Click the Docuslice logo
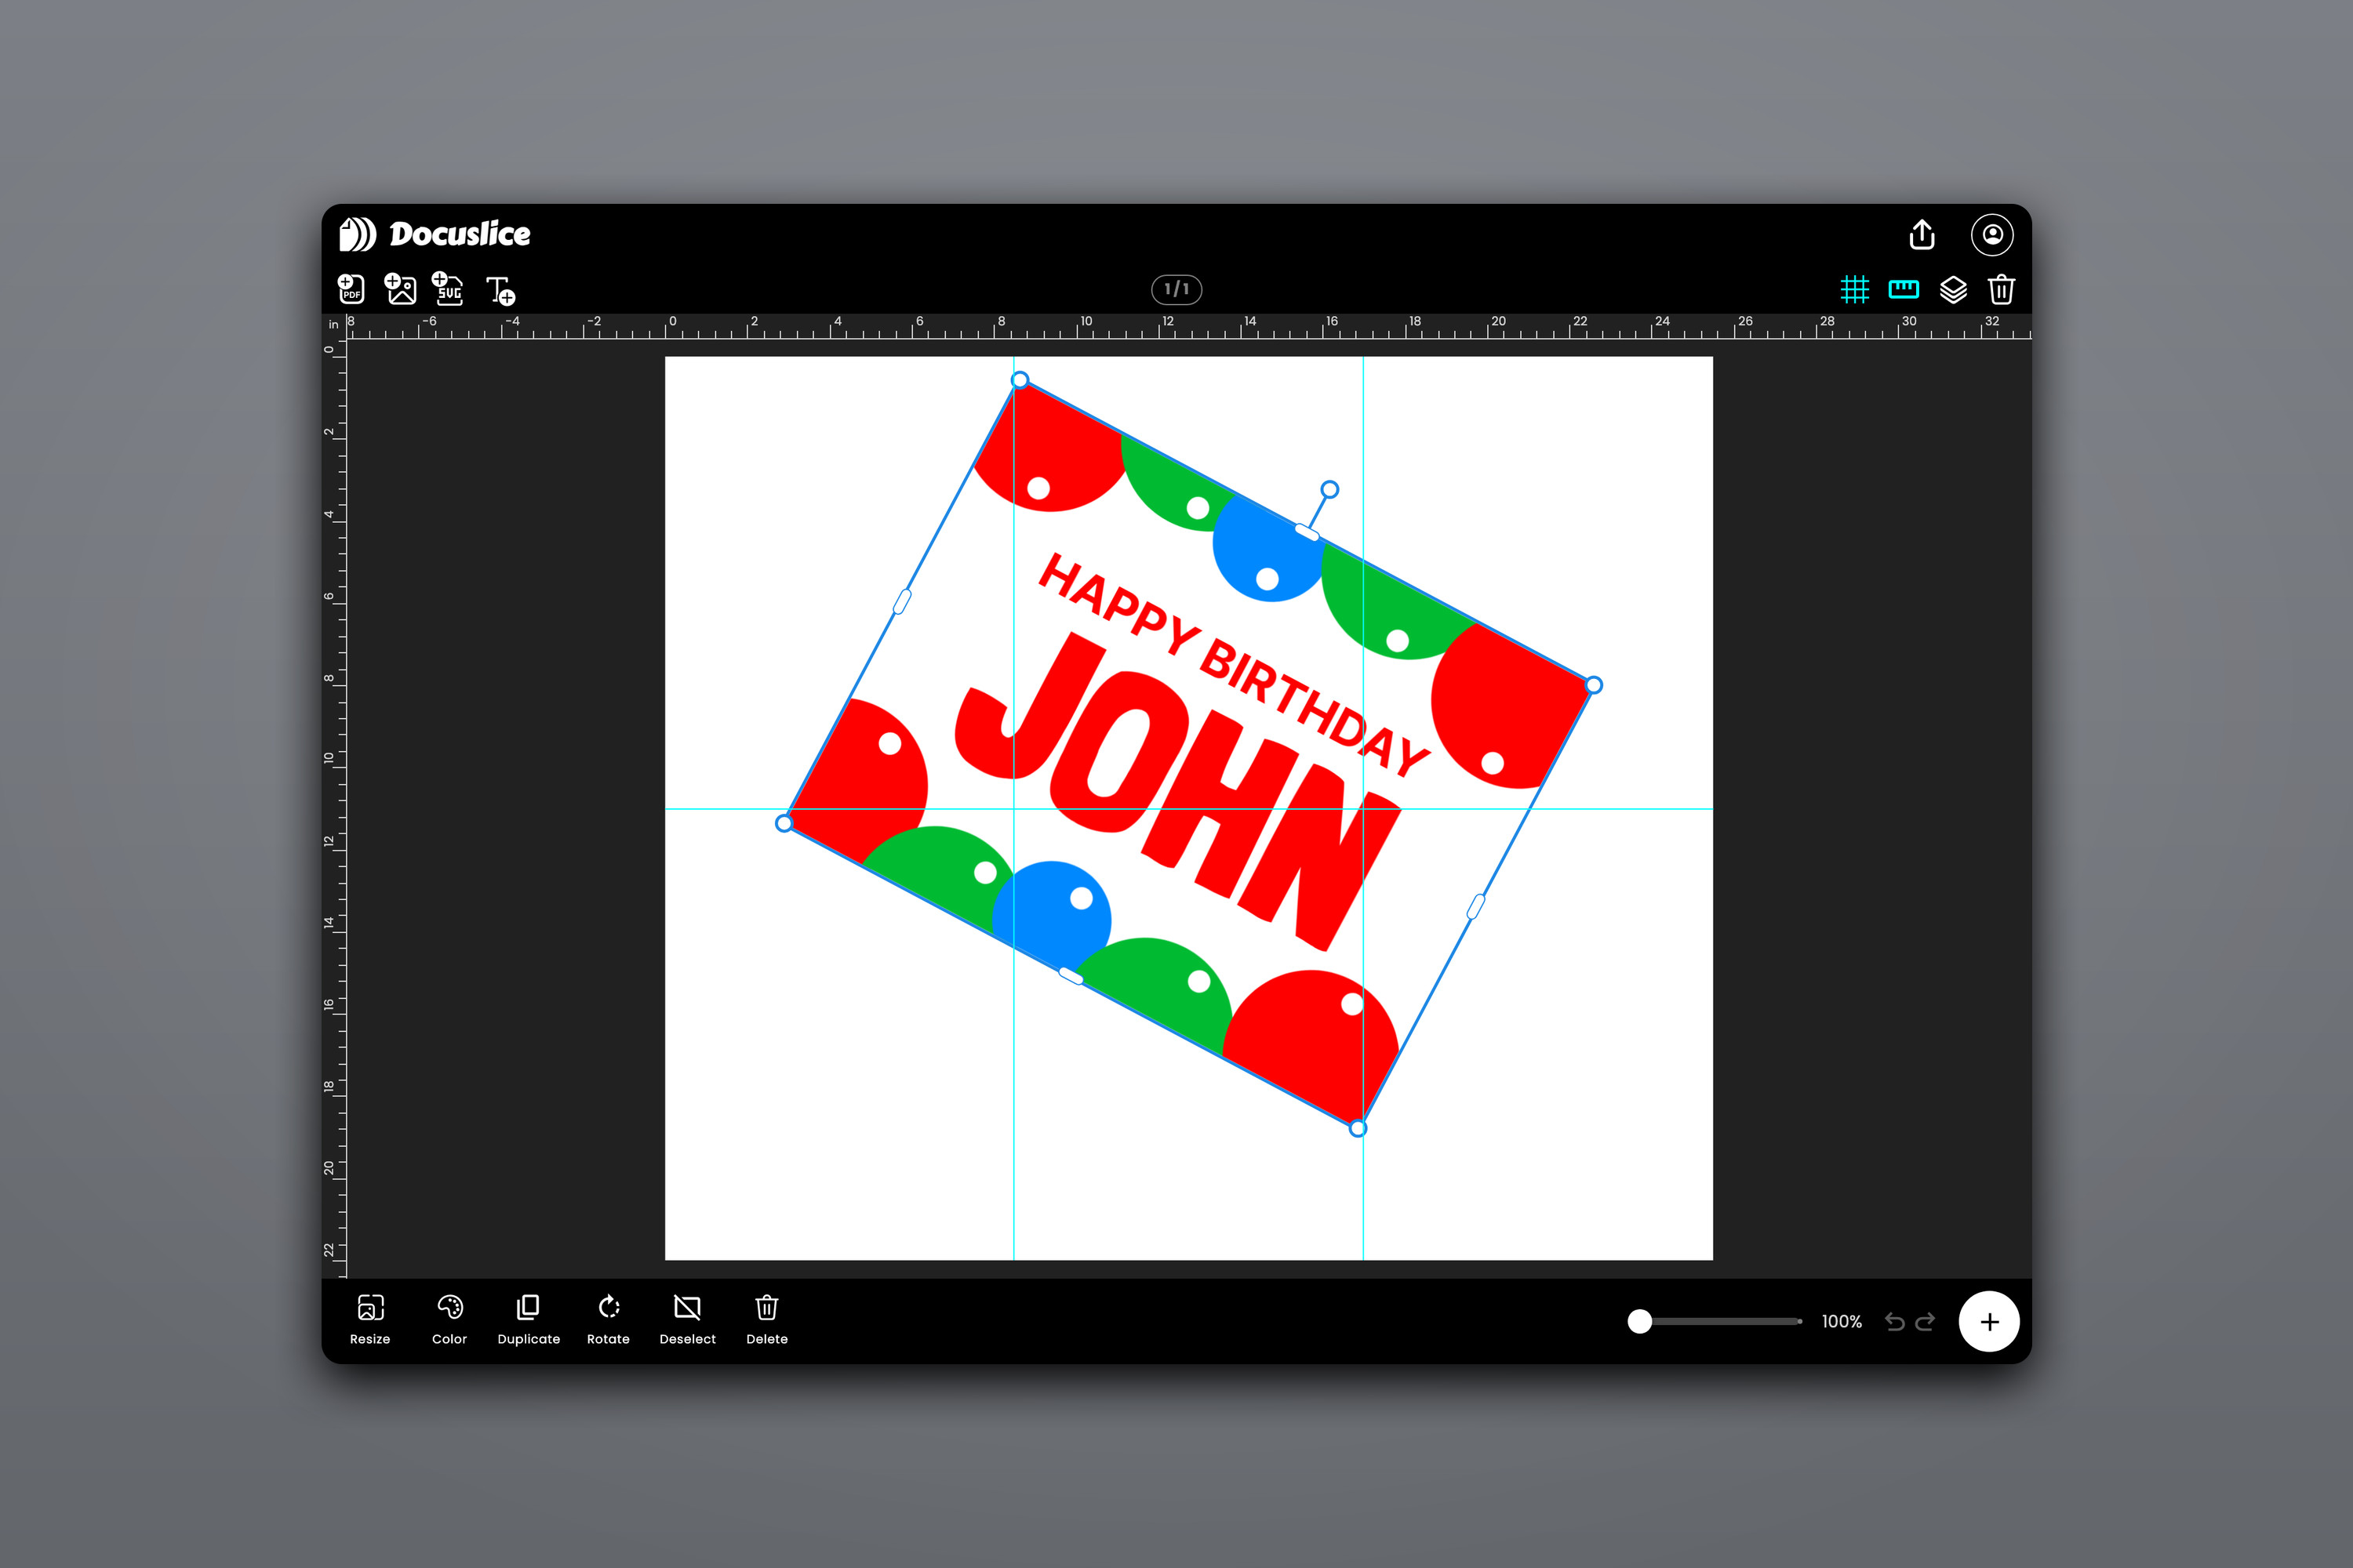This screenshot has width=2353, height=1568. (x=435, y=234)
